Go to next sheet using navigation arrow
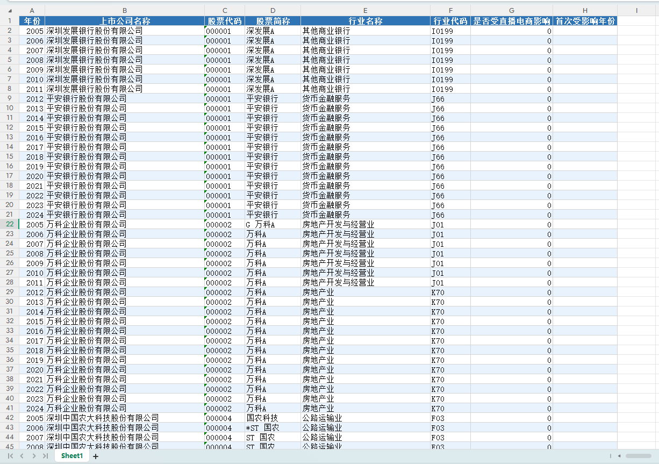This screenshot has height=464, width=659. (34, 456)
